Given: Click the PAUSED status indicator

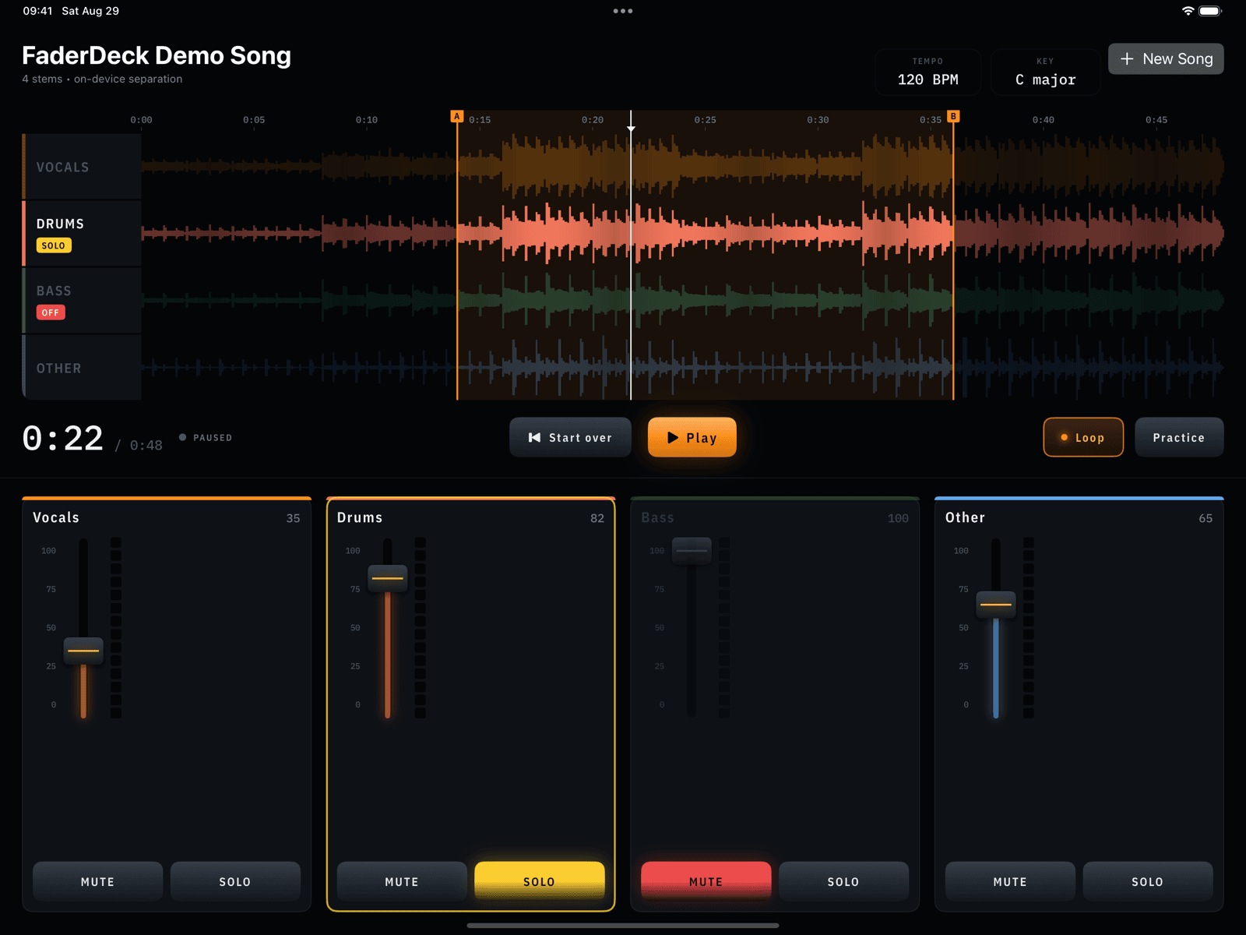Looking at the screenshot, I should point(206,438).
